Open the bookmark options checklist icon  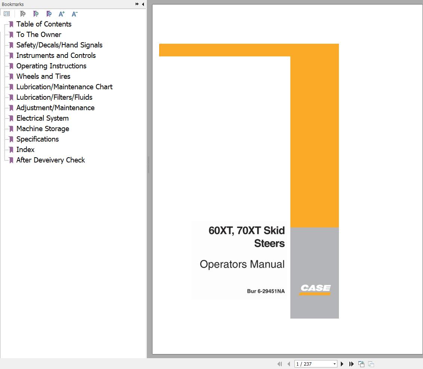click(7, 14)
